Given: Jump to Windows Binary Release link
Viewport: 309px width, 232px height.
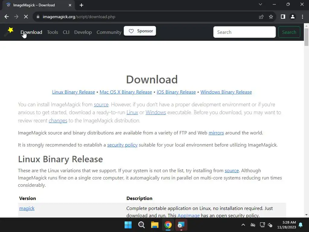Looking at the screenshot, I should pos(226,92).
